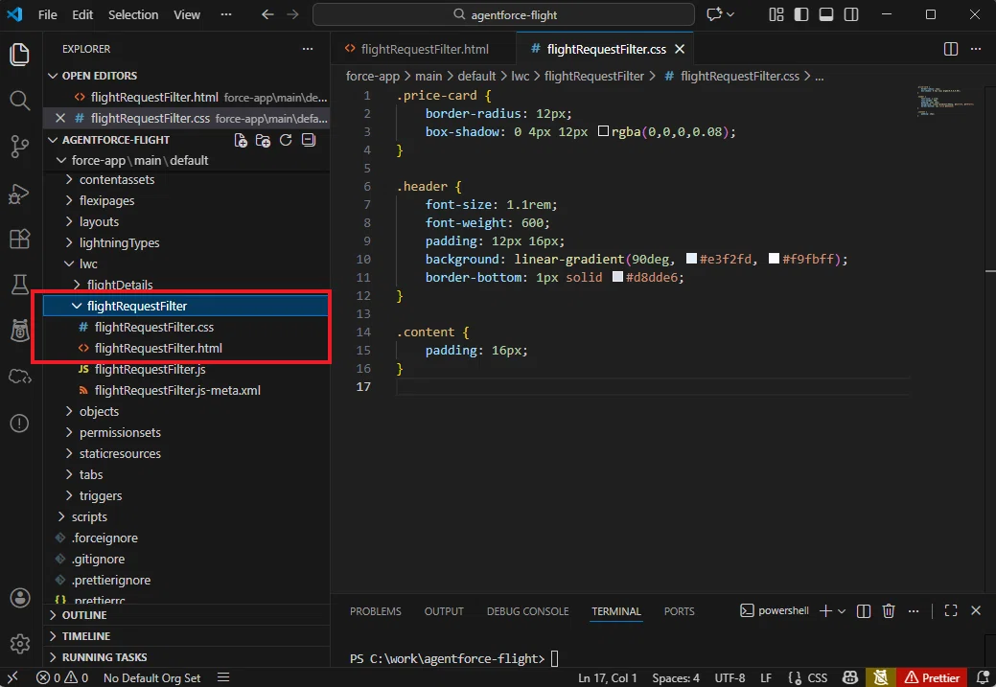Open Salesforce Org Browser cloud icon
996x687 pixels.
click(x=20, y=378)
